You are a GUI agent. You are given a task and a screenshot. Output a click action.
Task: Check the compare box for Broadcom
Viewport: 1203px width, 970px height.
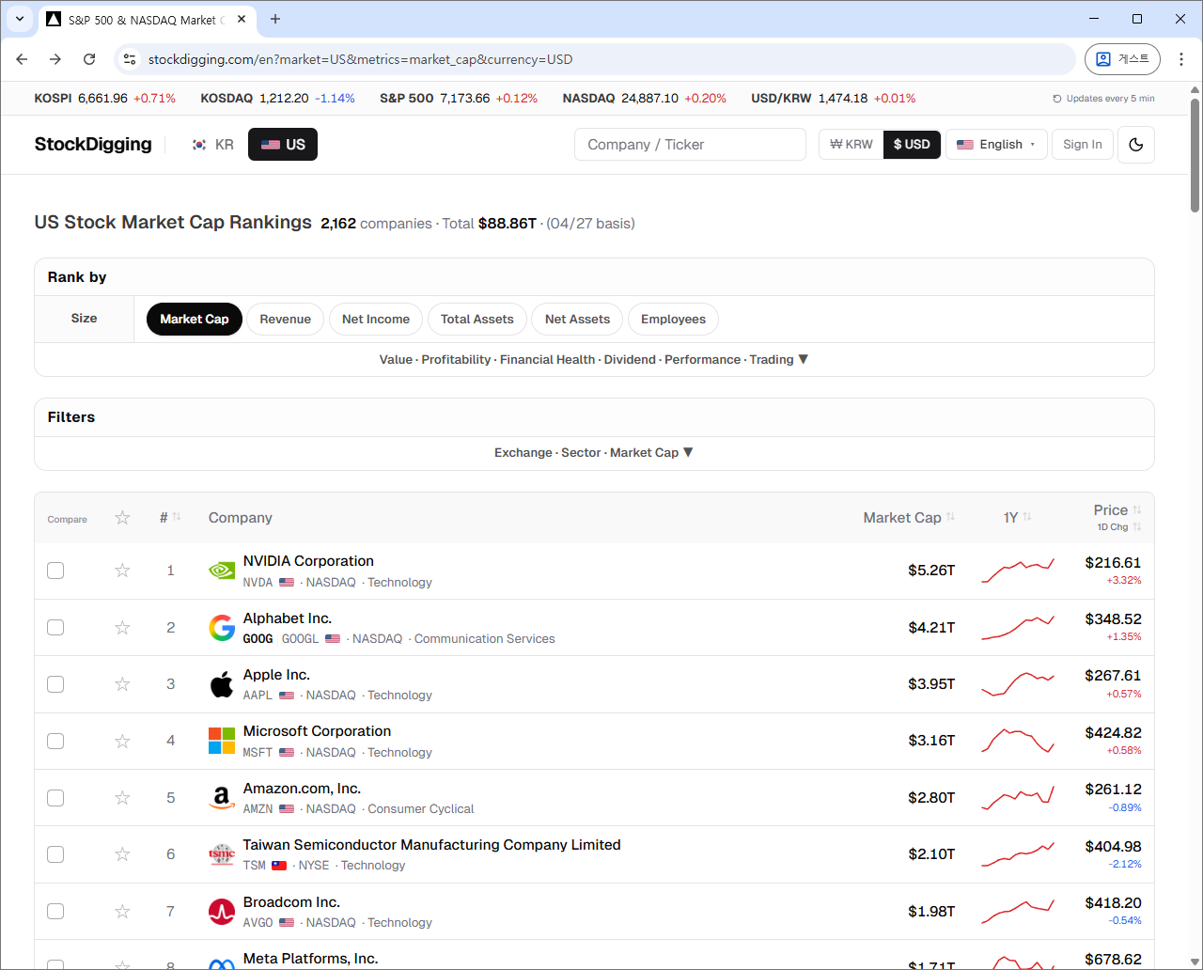point(55,912)
